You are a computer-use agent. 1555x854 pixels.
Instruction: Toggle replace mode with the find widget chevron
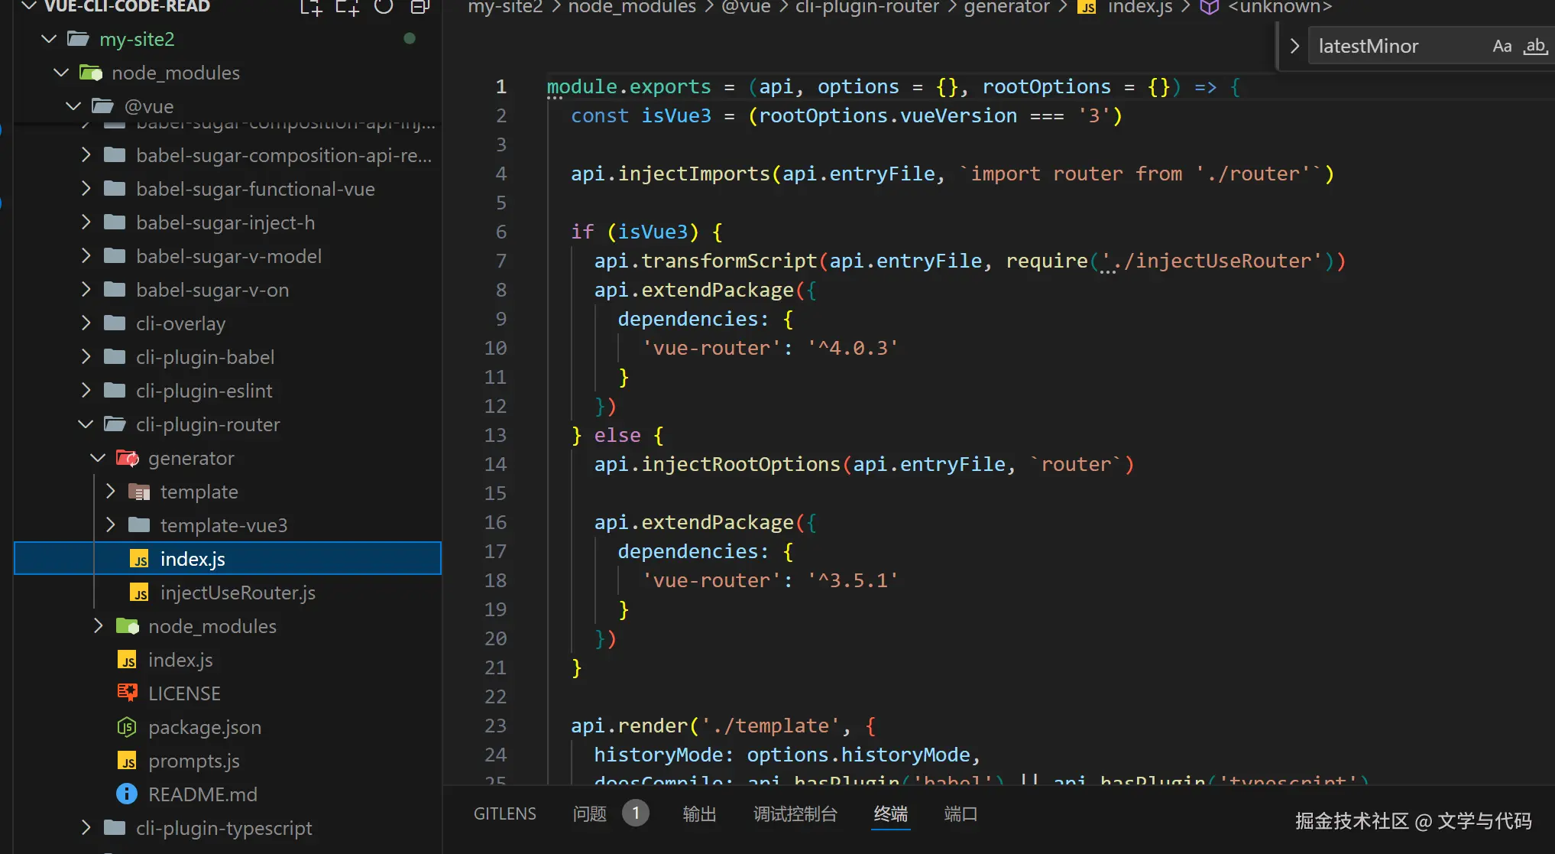point(1294,47)
